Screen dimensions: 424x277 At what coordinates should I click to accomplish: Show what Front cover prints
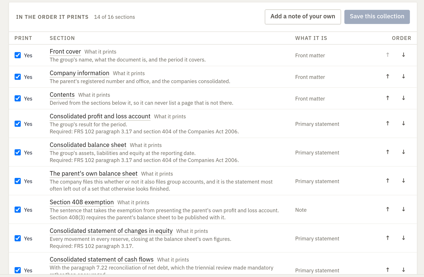[100, 52]
